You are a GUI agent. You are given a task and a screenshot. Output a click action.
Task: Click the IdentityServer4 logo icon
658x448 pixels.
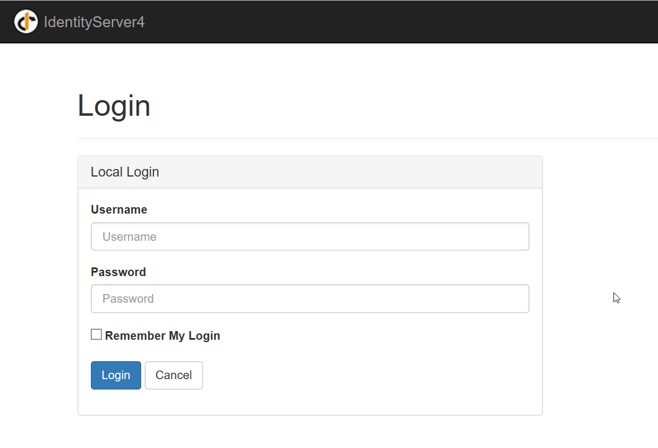click(25, 22)
